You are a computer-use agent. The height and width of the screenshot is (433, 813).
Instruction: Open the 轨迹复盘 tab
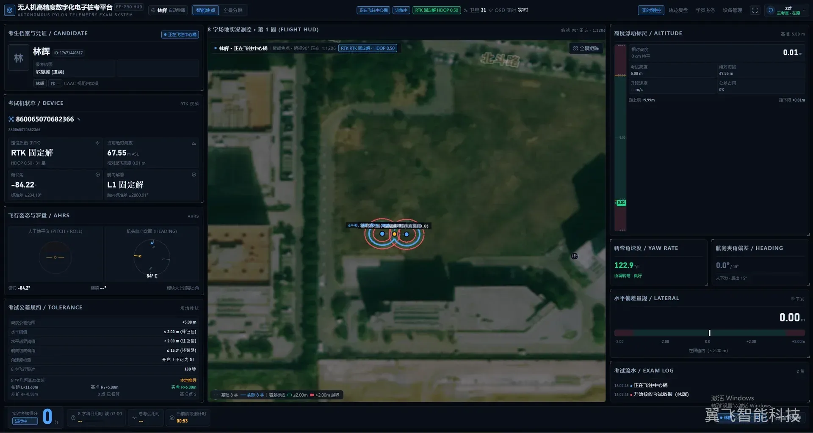(678, 10)
